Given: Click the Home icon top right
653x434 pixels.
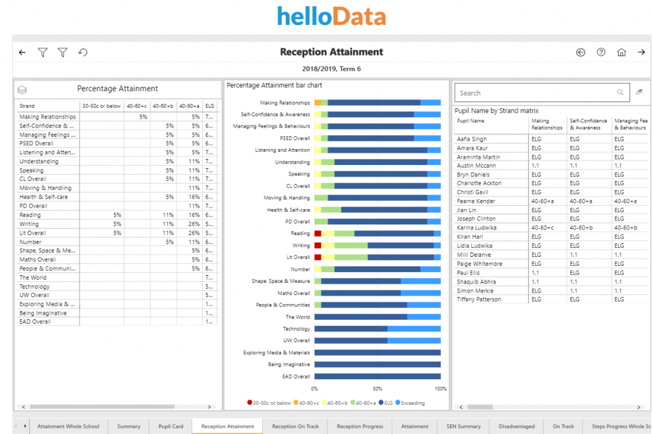Looking at the screenshot, I should (x=621, y=52).
